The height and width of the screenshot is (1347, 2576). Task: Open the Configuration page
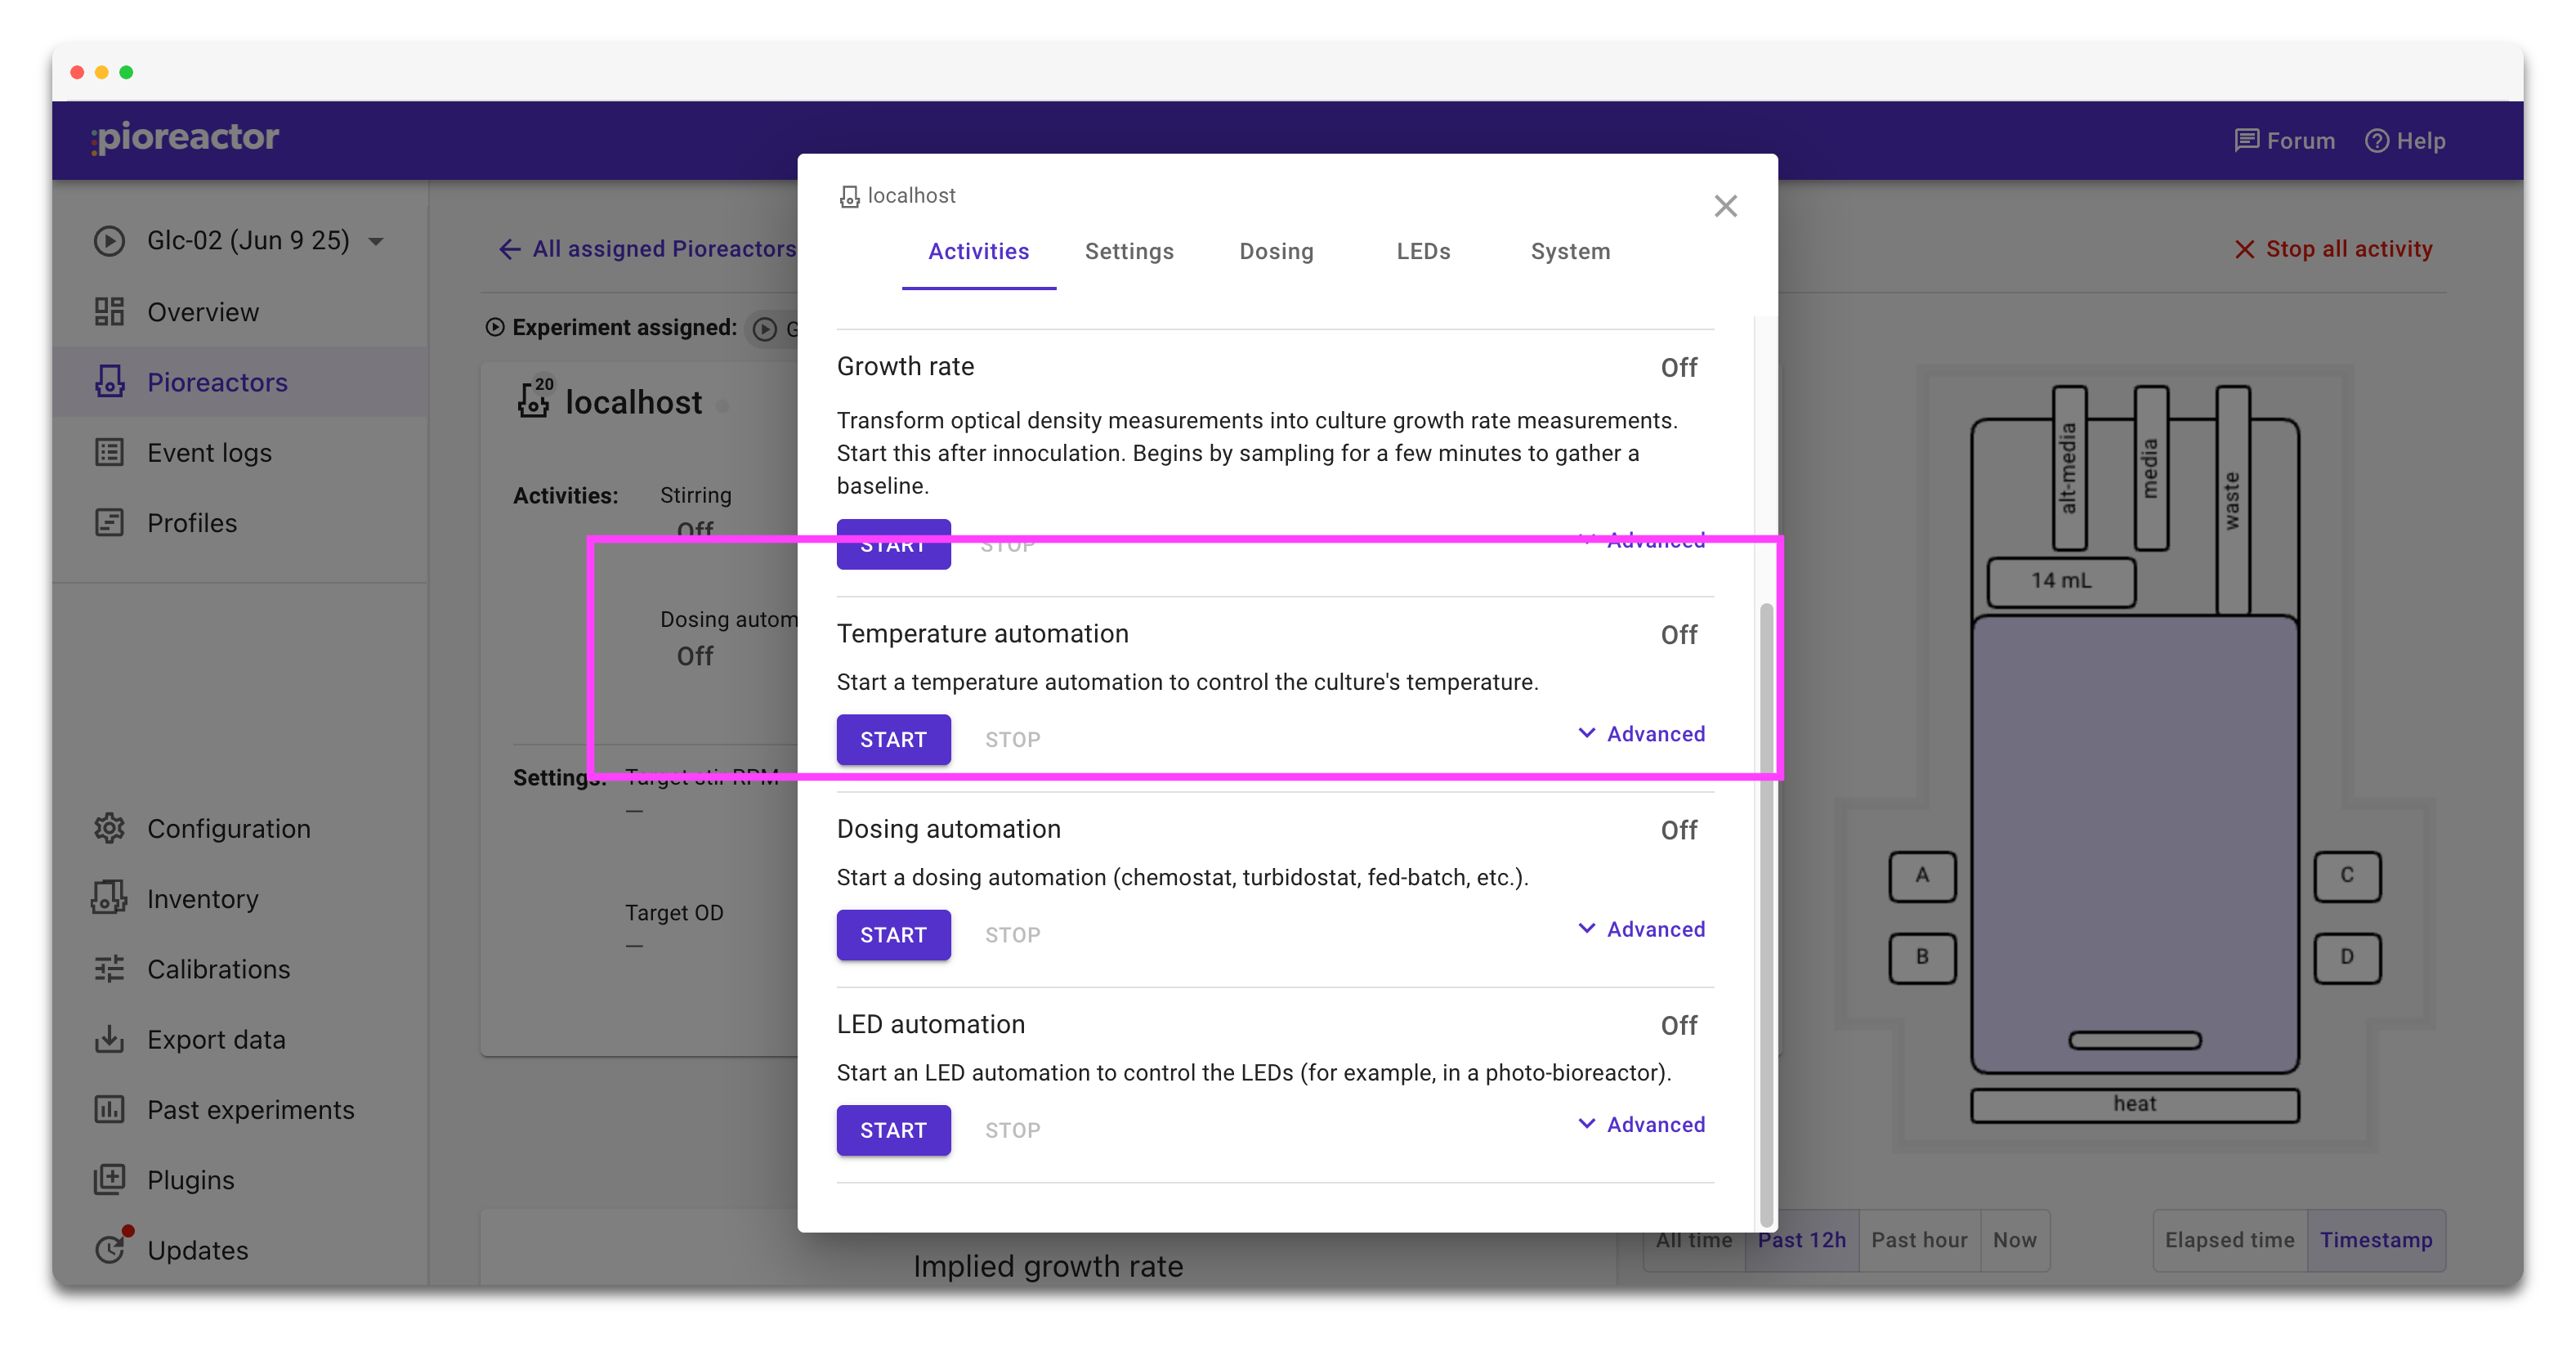click(x=229, y=828)
